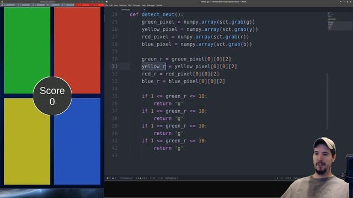This screenshot has height=198, width=353.
Task: Click "return 'g'" on line 36
Action: [x=168, y=103]
